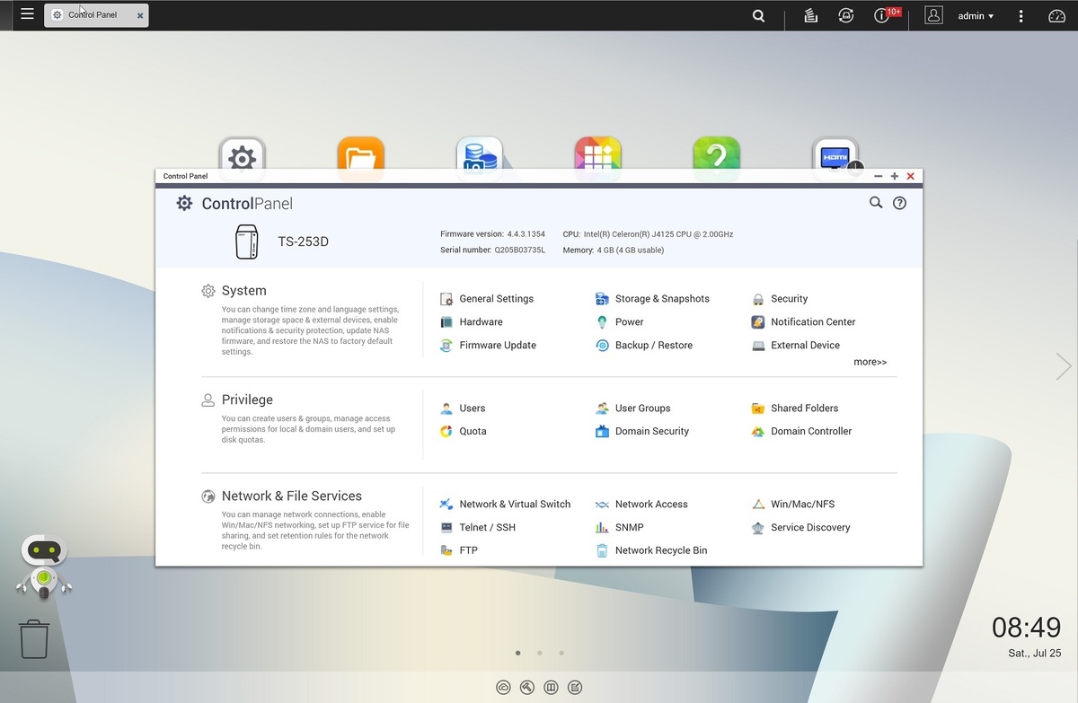Image resolution: width=1078 pixels, height=703 pixels.
Task: Open Backup / Restore
Action: point(644,346)
